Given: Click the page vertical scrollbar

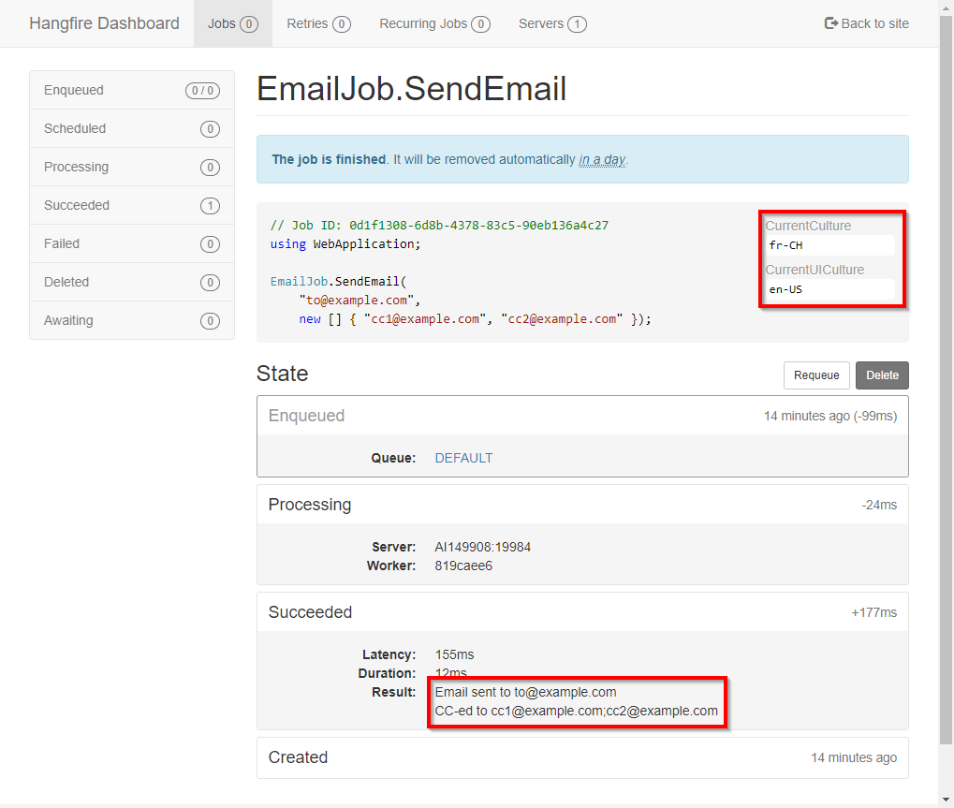Looking at the screenshot, I should [947, 380].
